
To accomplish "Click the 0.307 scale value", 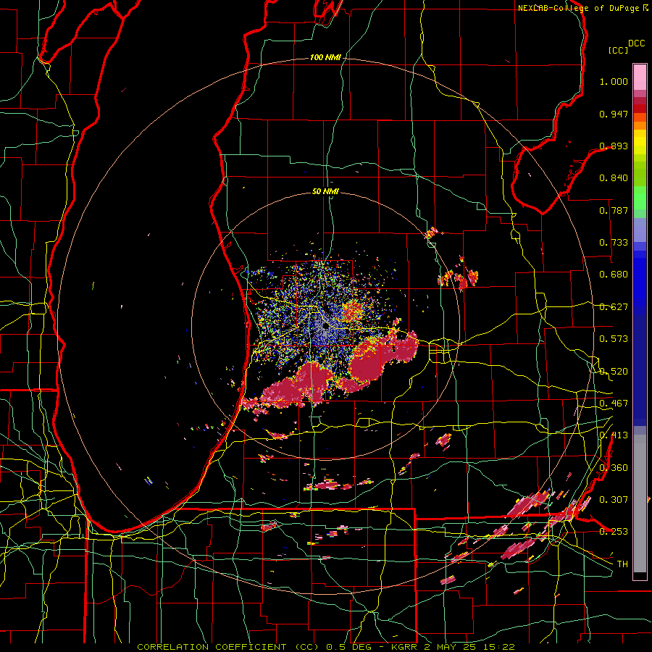I will pyautogui.click(x=614, y=500).
